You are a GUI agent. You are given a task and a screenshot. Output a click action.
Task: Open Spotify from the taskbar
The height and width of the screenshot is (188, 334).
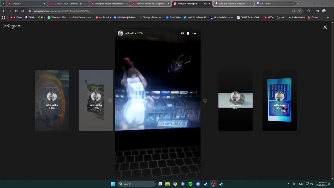(190, 184)
